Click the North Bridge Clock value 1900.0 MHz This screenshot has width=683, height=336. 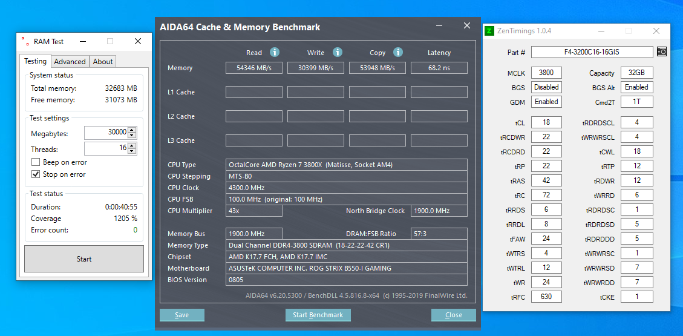pyautogui.click(x=439, y=211)
